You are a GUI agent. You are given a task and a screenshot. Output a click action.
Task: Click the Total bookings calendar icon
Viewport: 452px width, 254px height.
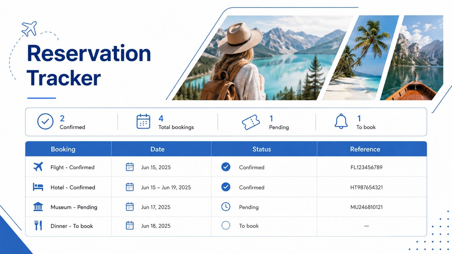143,121
